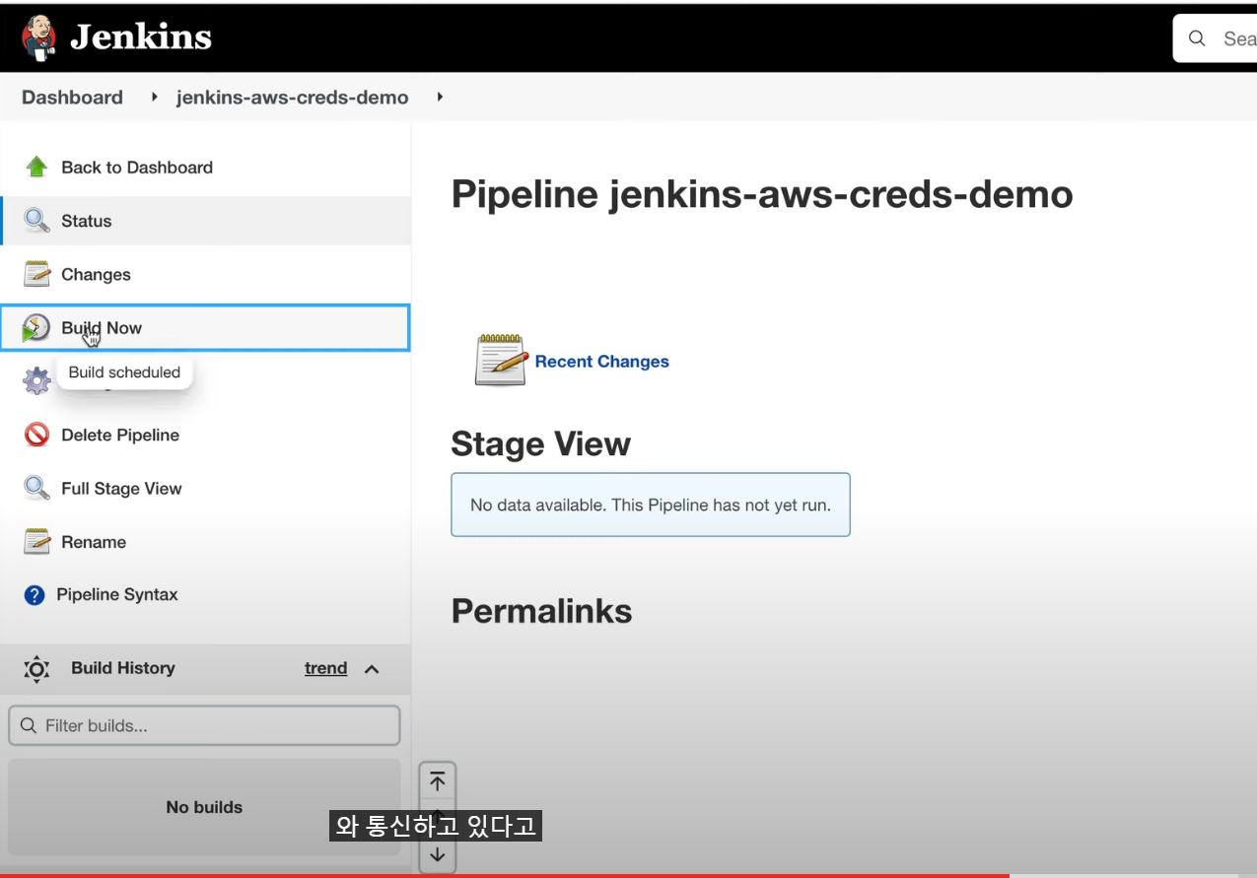Focus the Jenkins search box
This screenshot has width=1257, height=878.
[x=1215, y=38]
